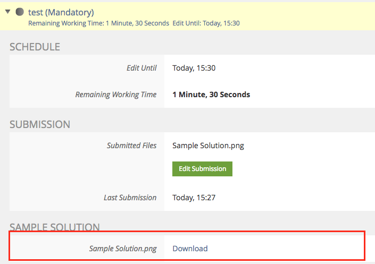Click the SUBMISSION section heading
The width and height of the screenshot is (375, 264).
(40, 124)
